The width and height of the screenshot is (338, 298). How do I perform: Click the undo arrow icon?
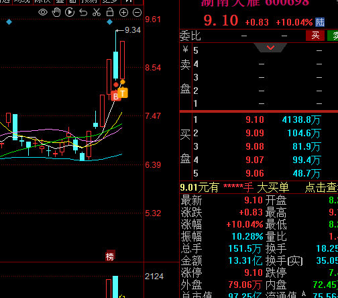[x=83, y=12]
